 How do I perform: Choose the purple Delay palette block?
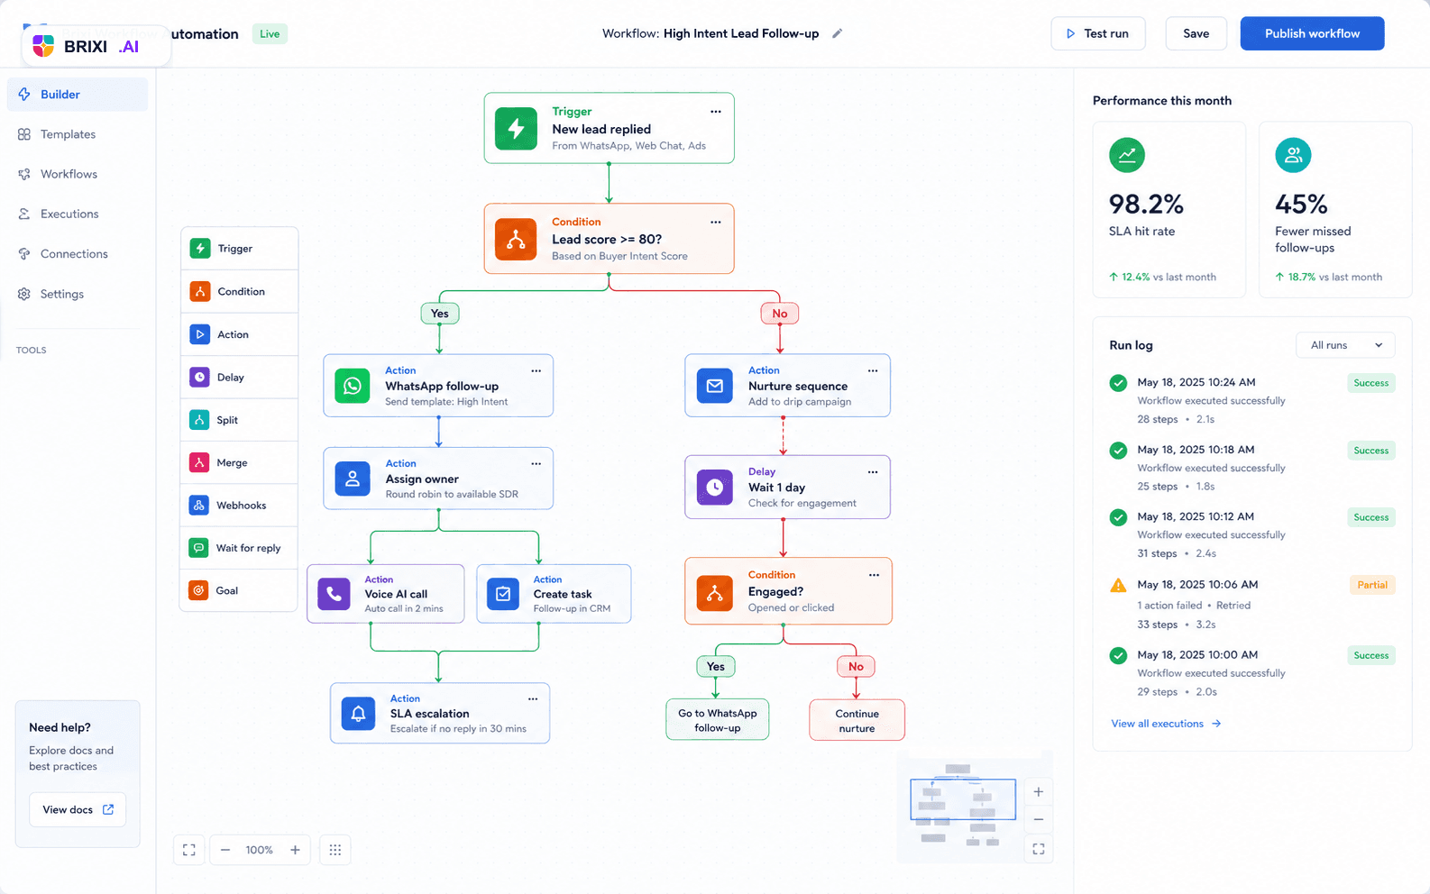point(239,377)
